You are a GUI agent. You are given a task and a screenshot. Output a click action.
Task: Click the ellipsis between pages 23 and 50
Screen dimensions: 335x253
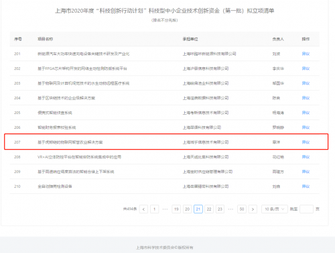(230, 209)
